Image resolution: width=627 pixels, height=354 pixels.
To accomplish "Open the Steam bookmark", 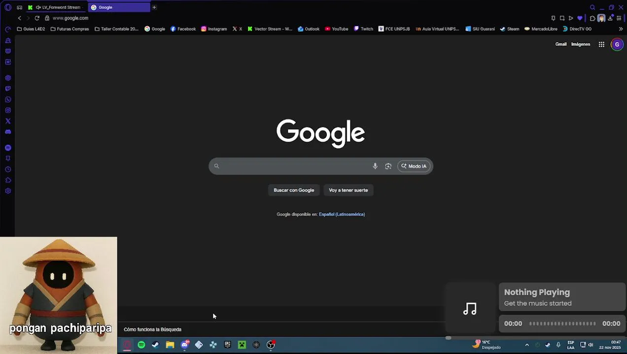I will 510,29.
